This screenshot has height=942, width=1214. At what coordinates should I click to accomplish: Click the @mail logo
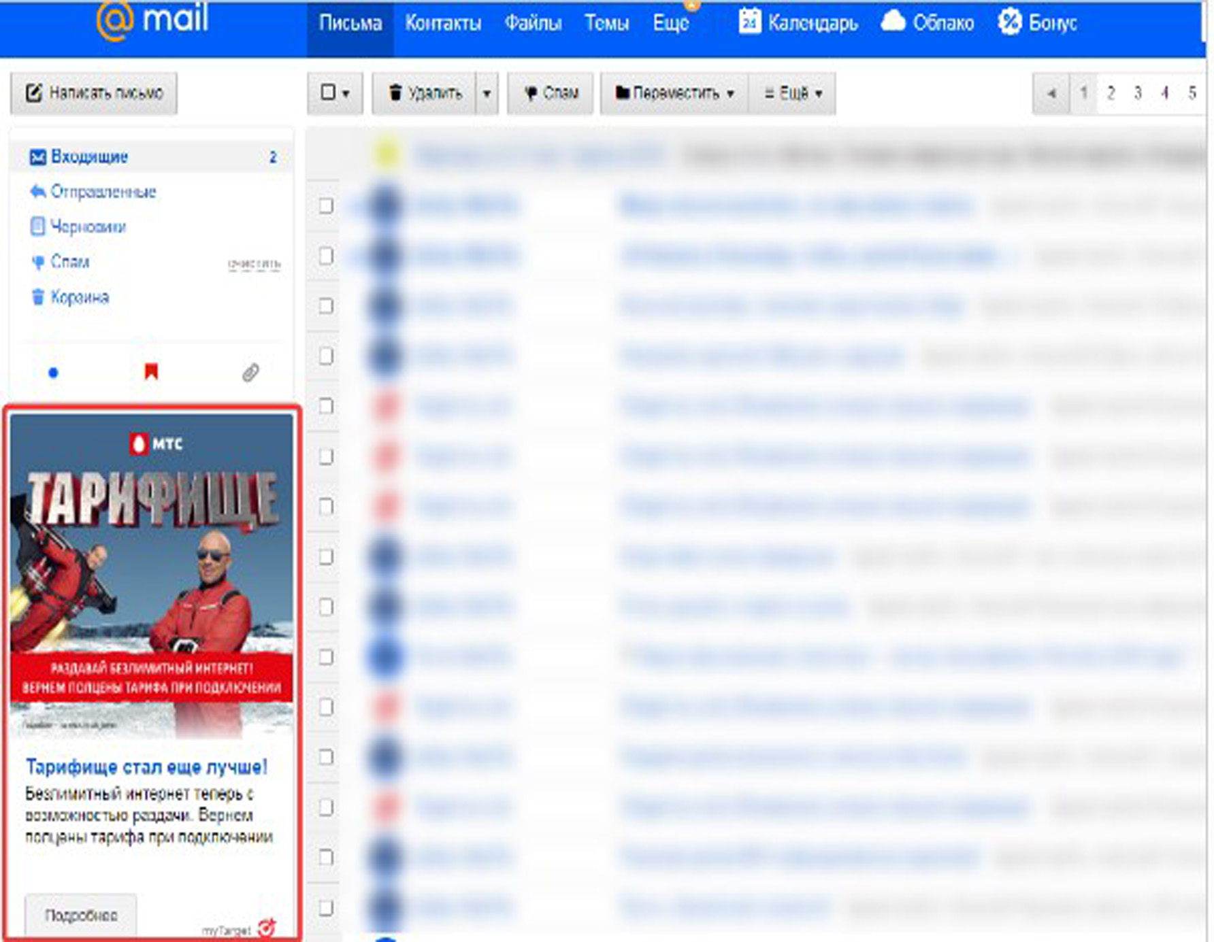152,20
